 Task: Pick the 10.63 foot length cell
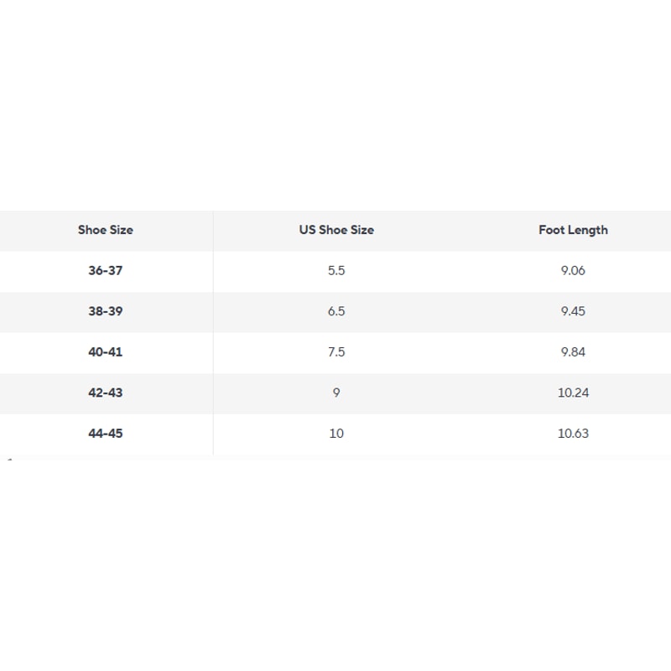click(x=573, y=434)
